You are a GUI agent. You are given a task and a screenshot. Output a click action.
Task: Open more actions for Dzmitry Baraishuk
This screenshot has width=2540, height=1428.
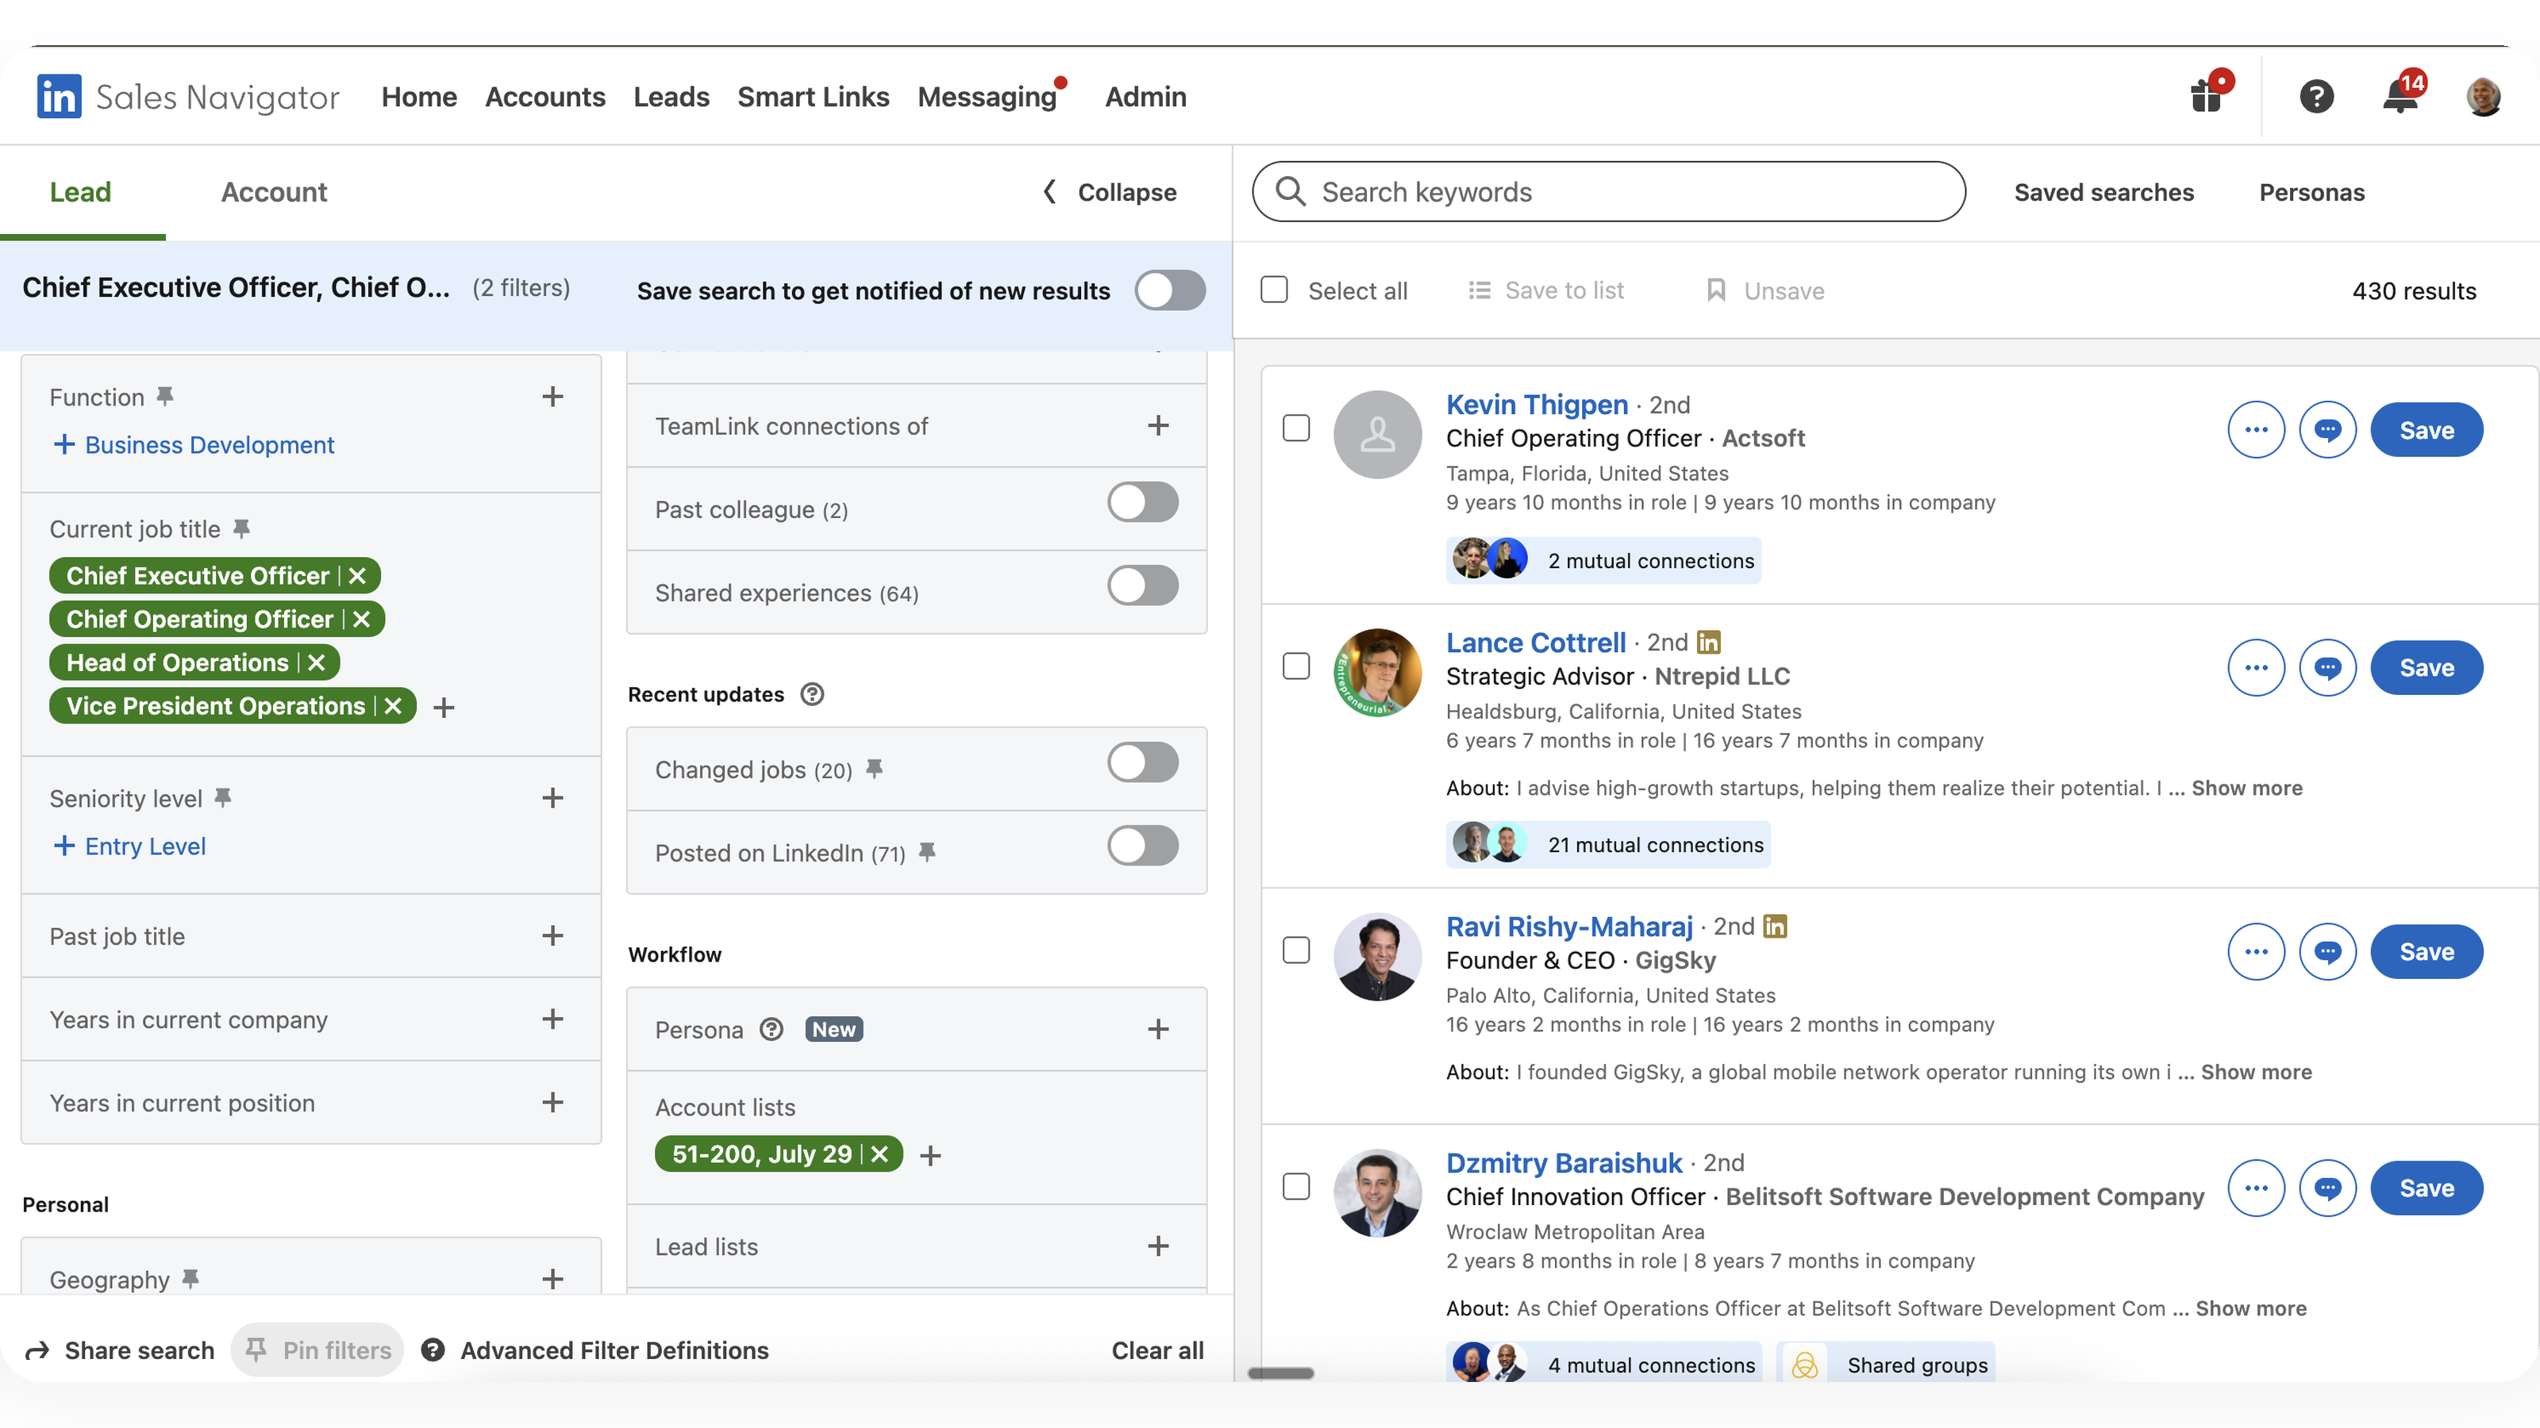[2256, 1188]
